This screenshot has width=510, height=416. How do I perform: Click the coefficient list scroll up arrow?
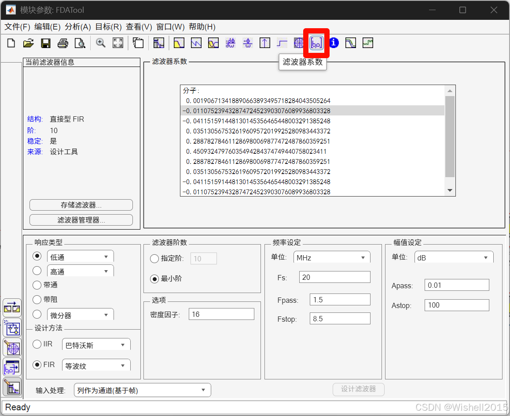click(x=450, y=91)
